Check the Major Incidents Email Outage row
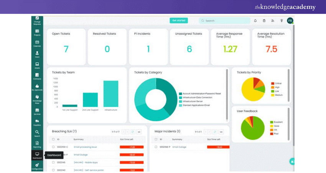This screenshot has width=326, height=173. [156, 147]
